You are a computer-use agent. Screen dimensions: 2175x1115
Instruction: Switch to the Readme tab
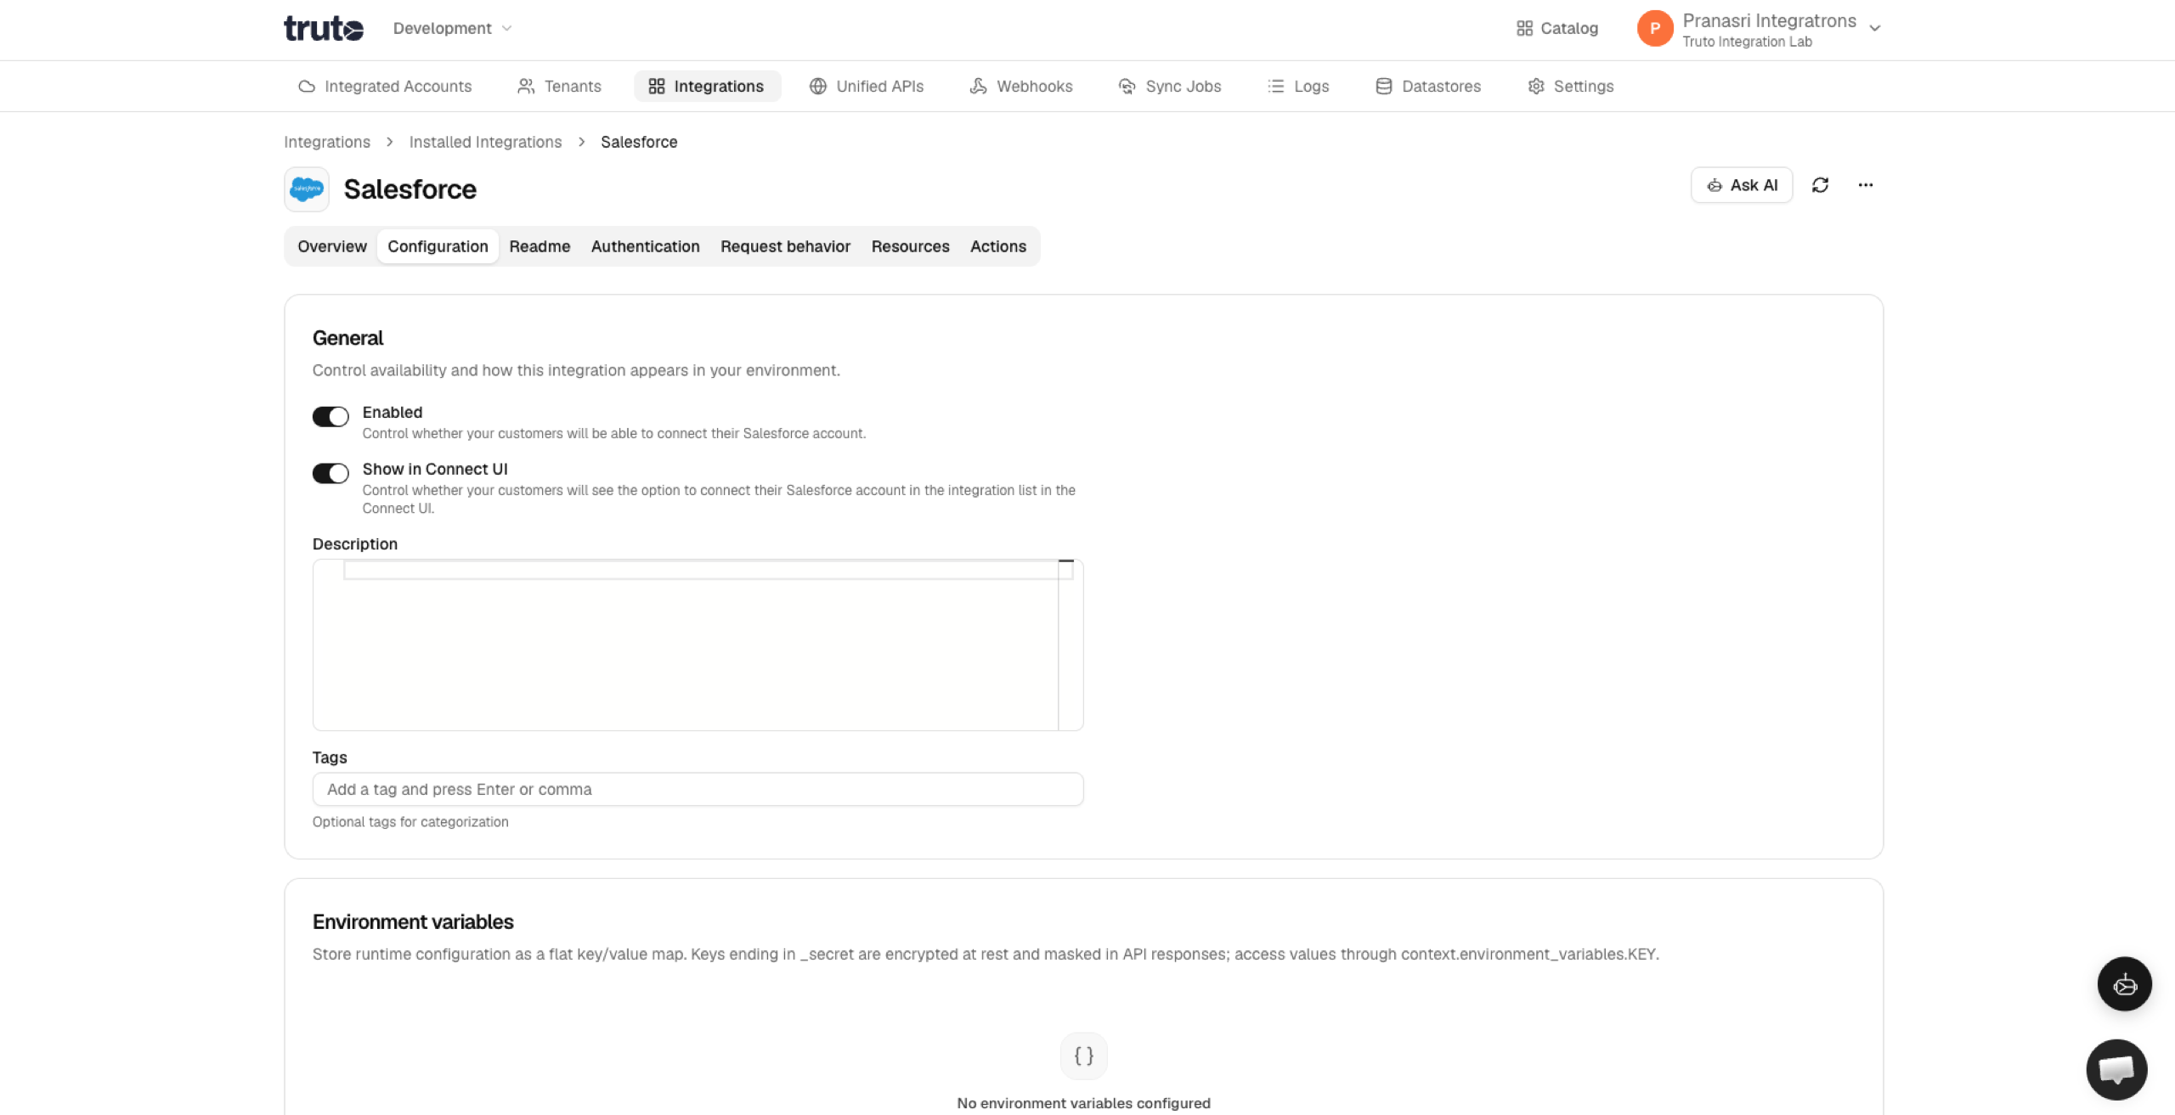(540, 246)
